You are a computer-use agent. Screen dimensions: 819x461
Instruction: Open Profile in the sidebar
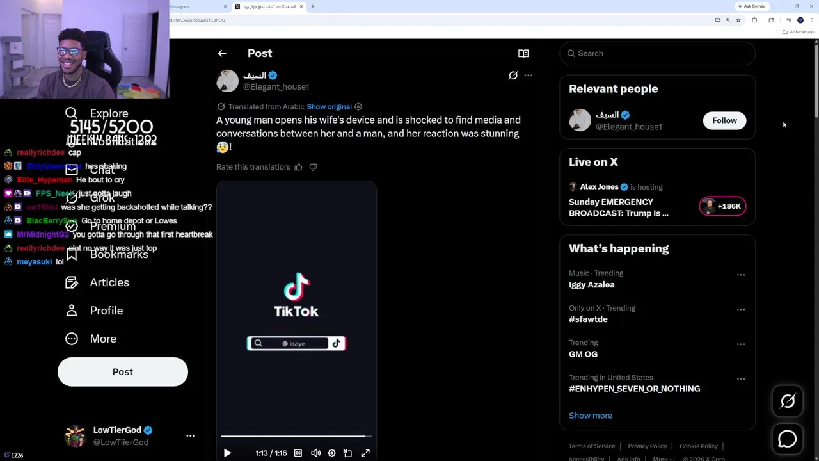pos(94,311)
